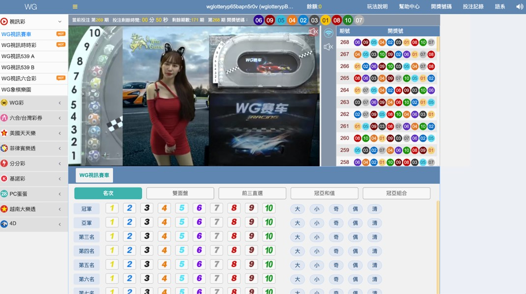Screen dimensions: 526x294
Task: Expand the 六合/台灣彩券 category
Action: click(x=60, y=118)
